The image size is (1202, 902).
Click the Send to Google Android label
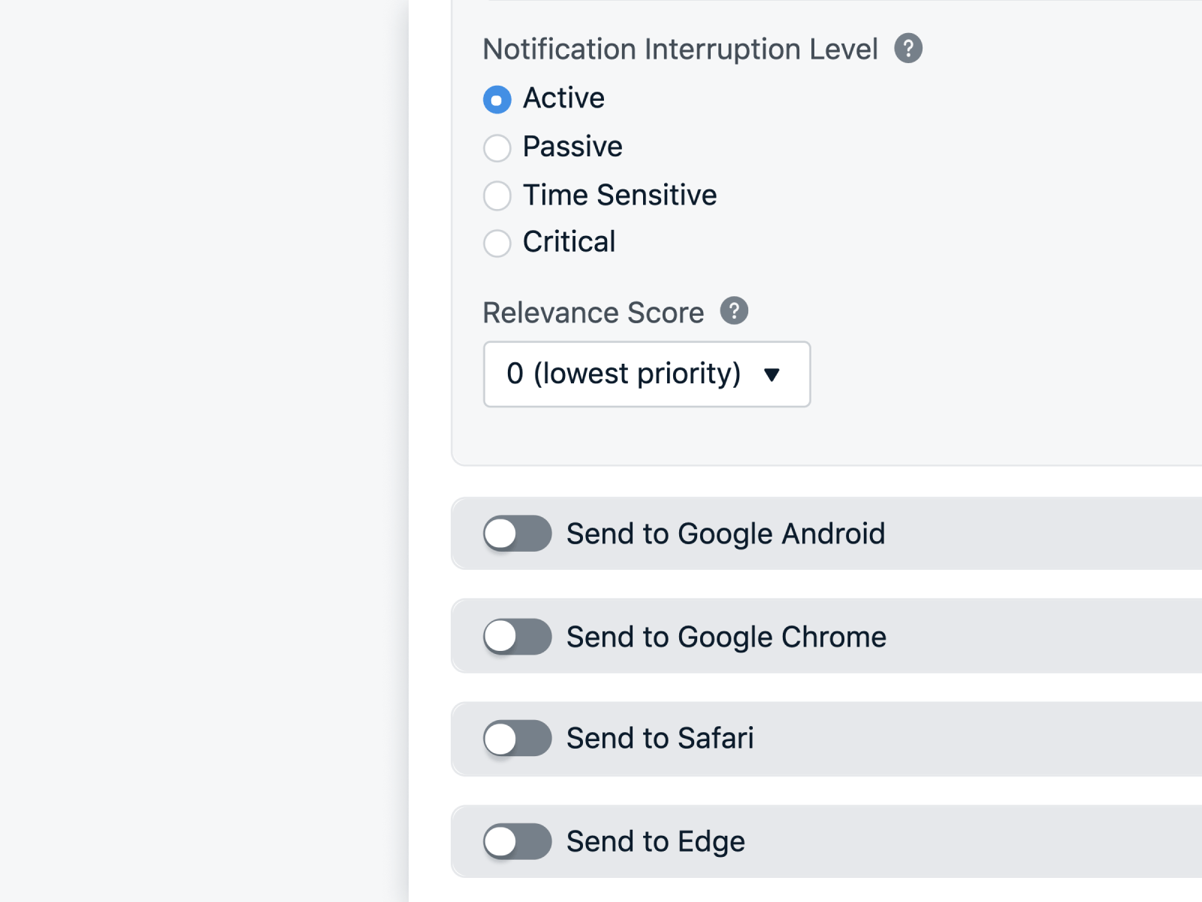point(726,534)
